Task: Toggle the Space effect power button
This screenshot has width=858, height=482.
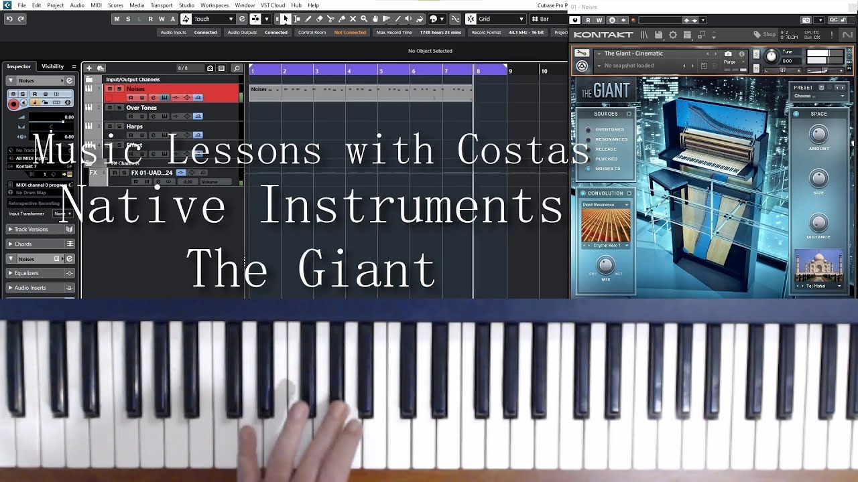Action: (x=796, y=114)
